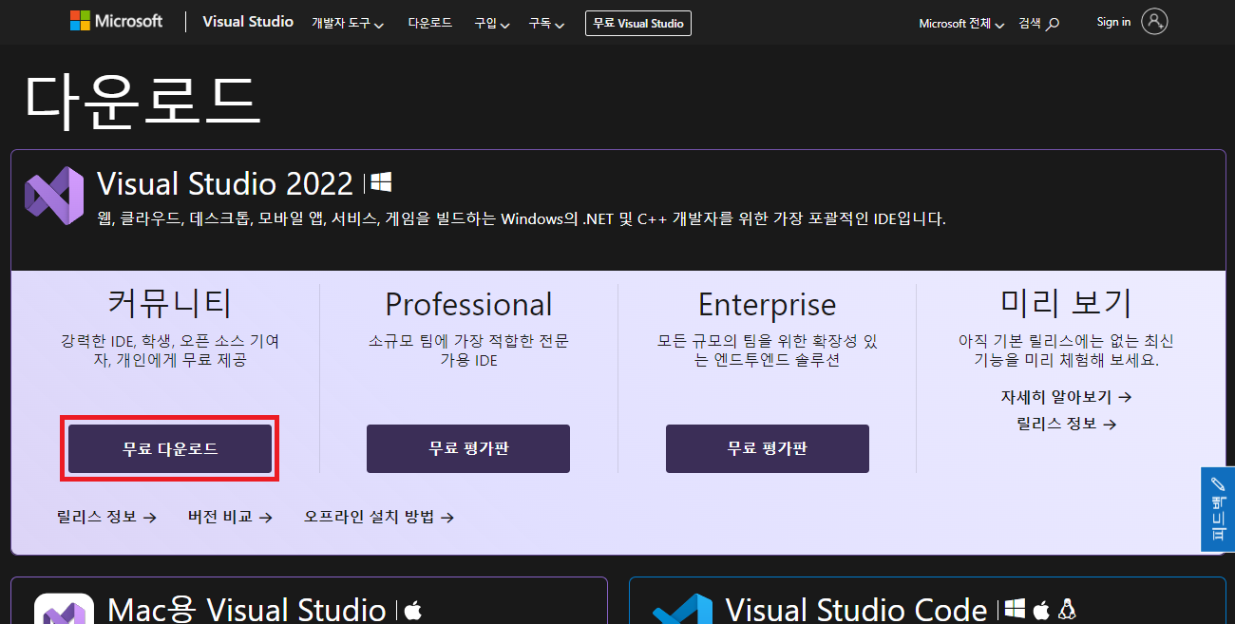The width and height of the screenshot is (1235, 624).
Task: Click the Enterprise heading
Action: pyautogui.click(x=768, y=304)
